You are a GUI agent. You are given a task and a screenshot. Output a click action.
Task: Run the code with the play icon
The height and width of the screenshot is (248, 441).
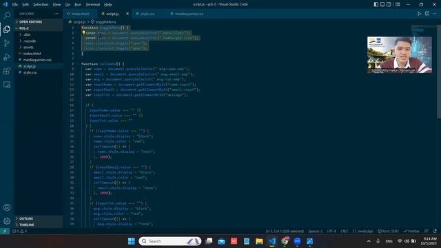tap(419, 14)
